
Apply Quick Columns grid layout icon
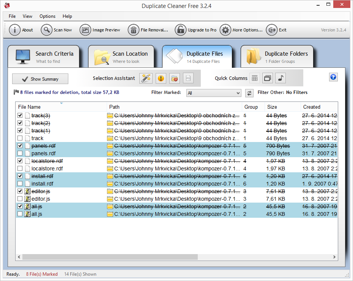tap(255, 78)
